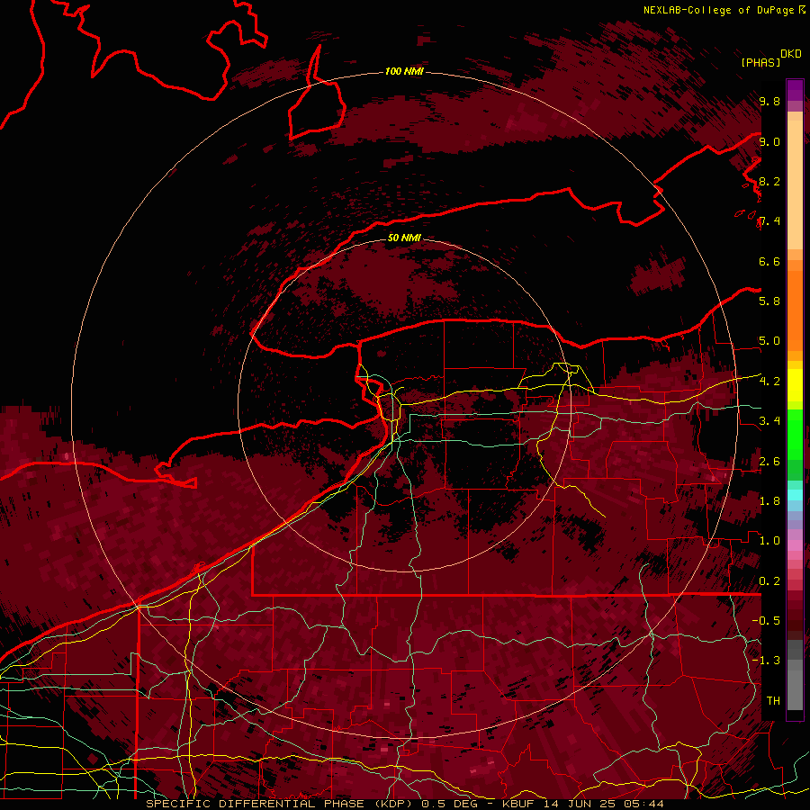Viewport: 810px width, 810px height.
Task: Click the [PHAS] units label
Action: [x=760, y=62]
